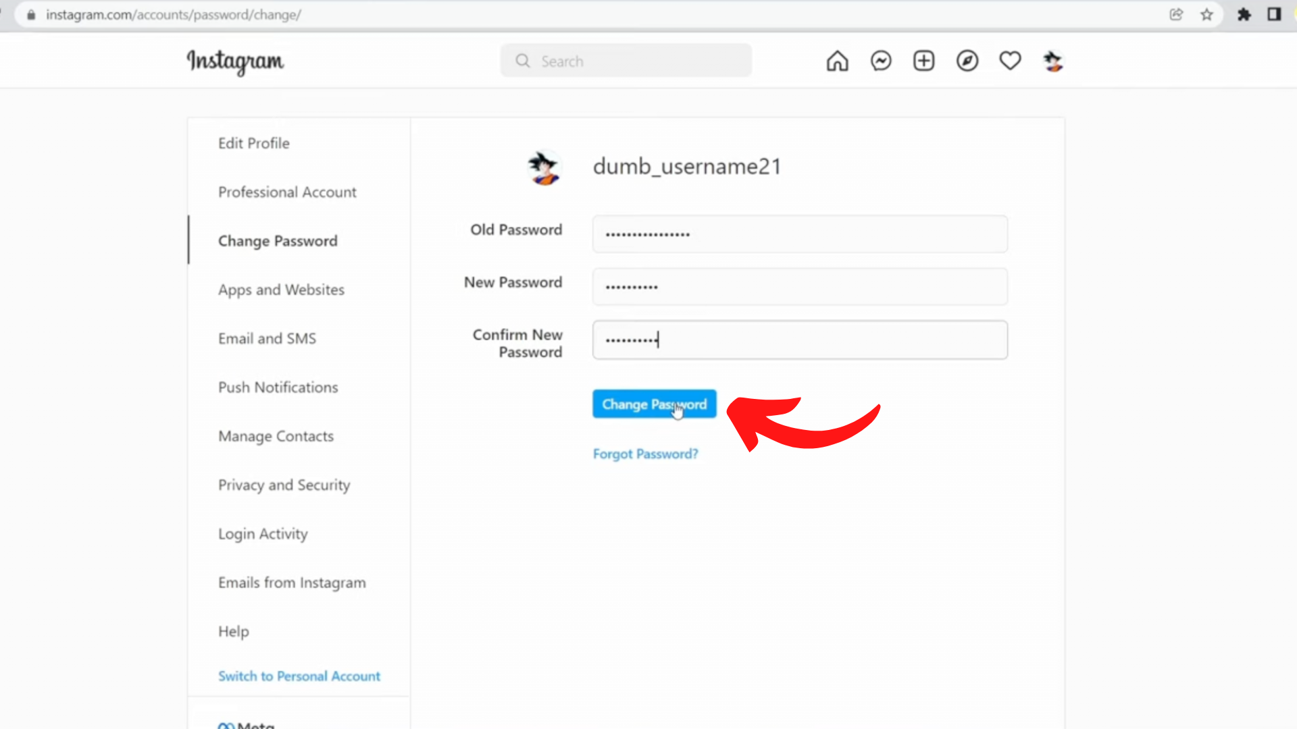This screenshot has height=729, width=1297.
Task: Open the Home feed icon
Action: pyautogui.click(x=837, y=61)
